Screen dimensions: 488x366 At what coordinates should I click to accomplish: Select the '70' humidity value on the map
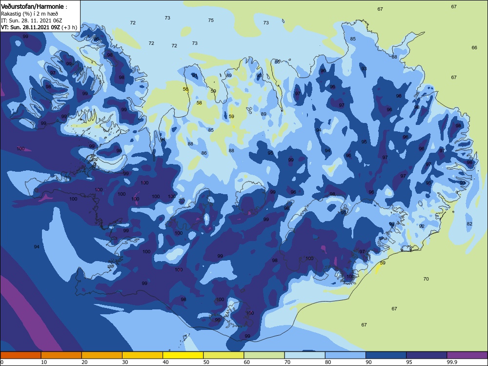(426, 279)
